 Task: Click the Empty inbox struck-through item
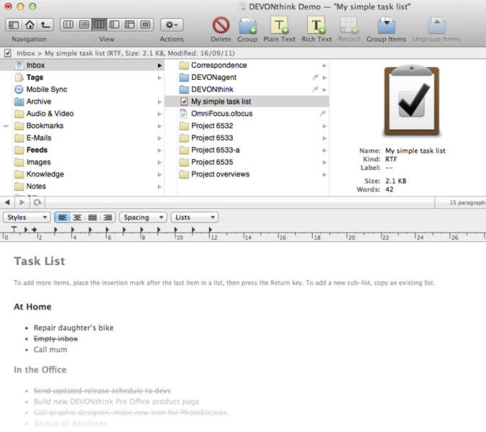click(x=56, y=339)
